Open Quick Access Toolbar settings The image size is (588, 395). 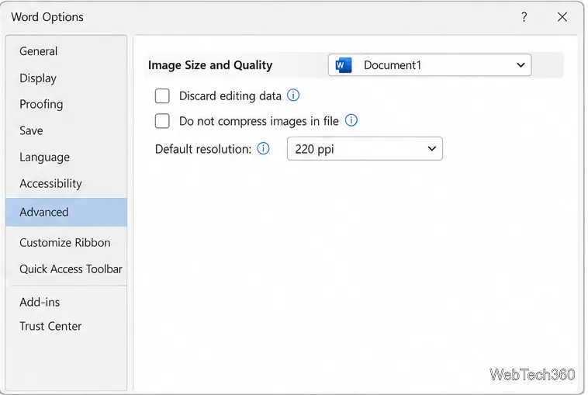[71, 269]
